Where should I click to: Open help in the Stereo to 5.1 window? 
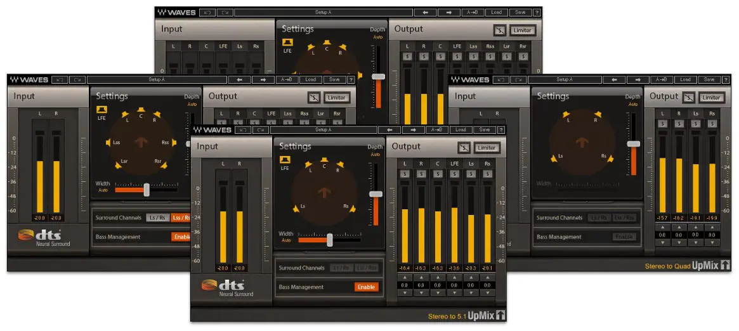[501, 129]
